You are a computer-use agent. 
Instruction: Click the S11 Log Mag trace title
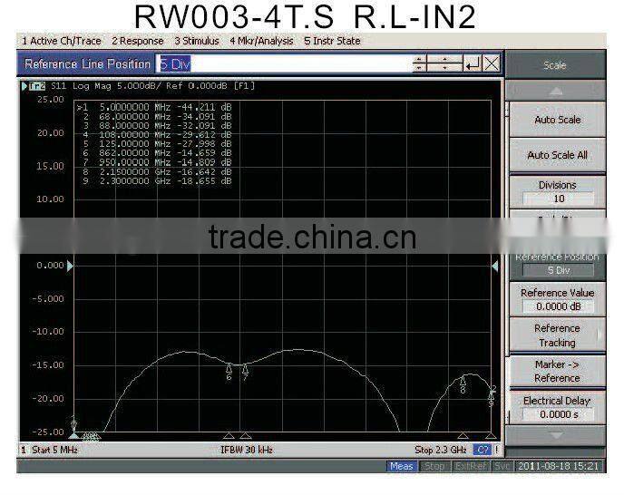pyautogui.click(x=152, y=86)
